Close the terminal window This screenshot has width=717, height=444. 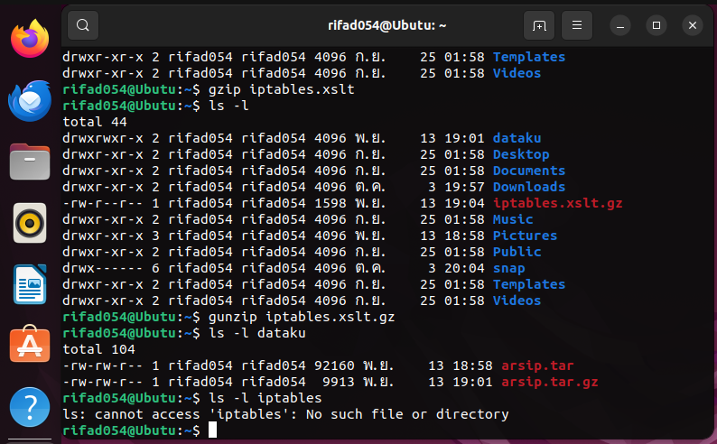tap(692, 25)
